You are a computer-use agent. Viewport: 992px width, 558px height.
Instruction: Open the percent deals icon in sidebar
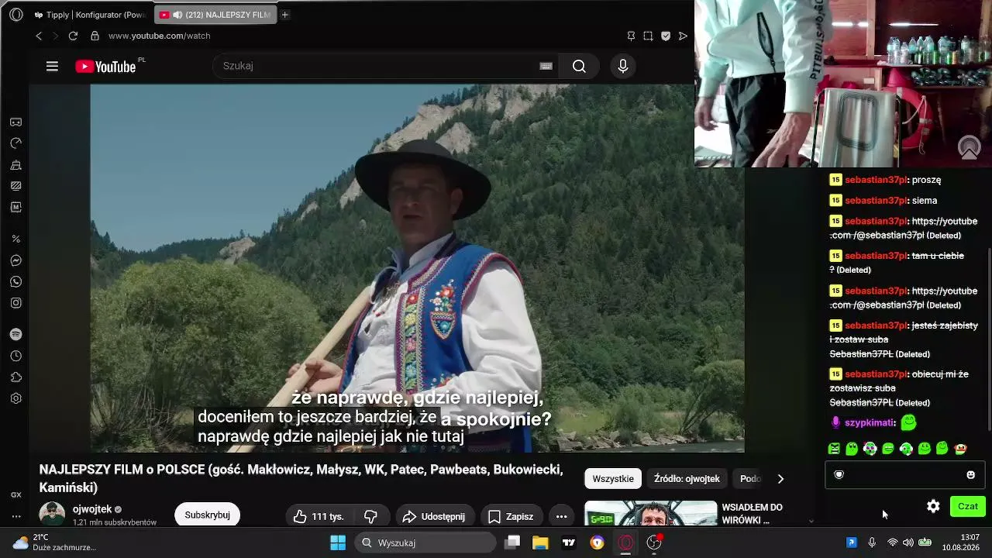pos(15,239)
